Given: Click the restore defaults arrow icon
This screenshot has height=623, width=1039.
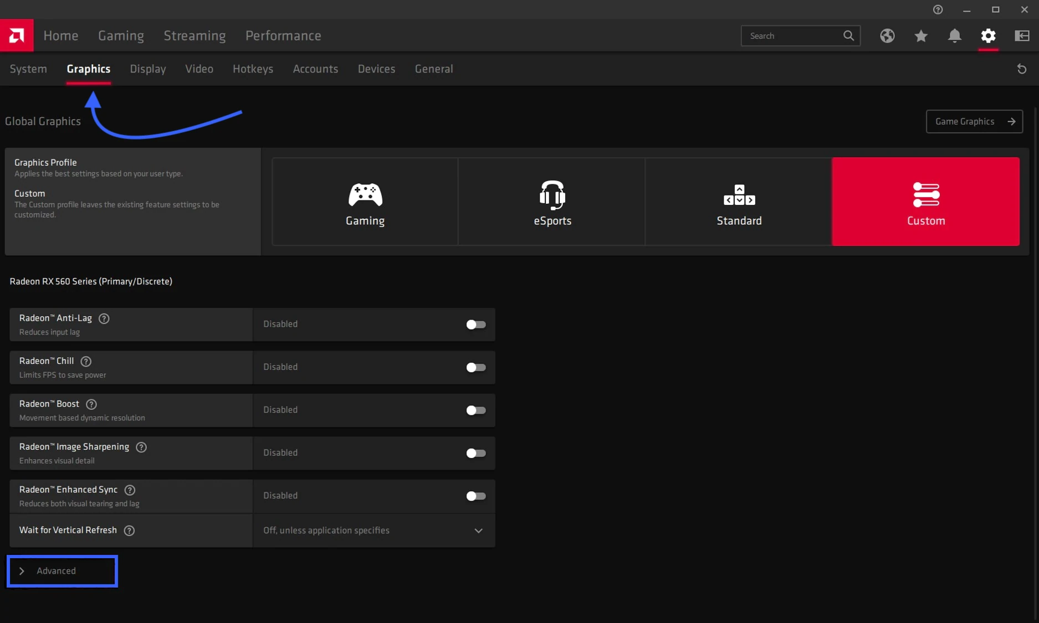Looking at the screenshot, I should click(1021, 68).
